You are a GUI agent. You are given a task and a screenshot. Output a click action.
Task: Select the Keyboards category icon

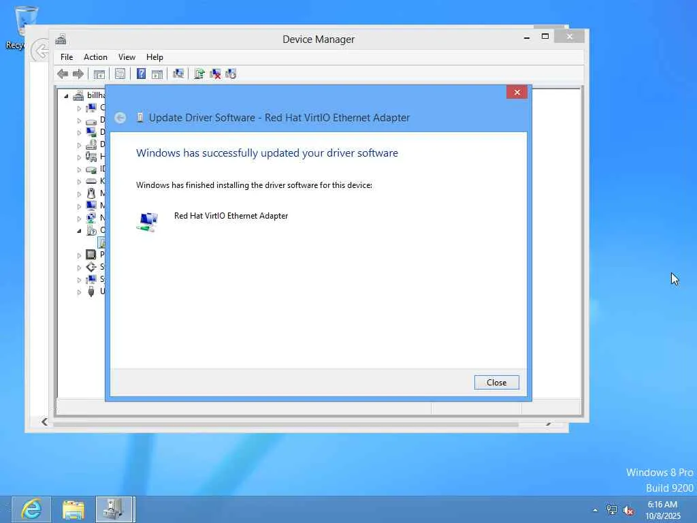coord(91,181)
